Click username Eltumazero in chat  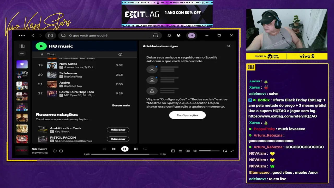click(x=260, y=173)
